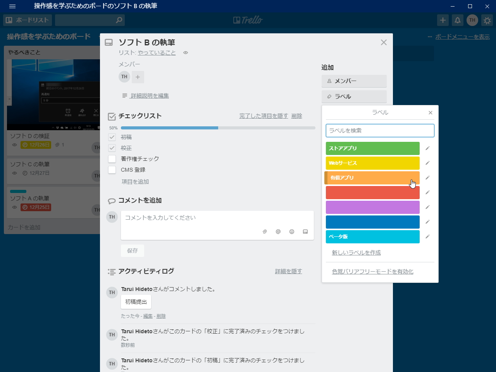Open the settings gear icon
Screen dimensions: 496x372
[x=487, y=20]
